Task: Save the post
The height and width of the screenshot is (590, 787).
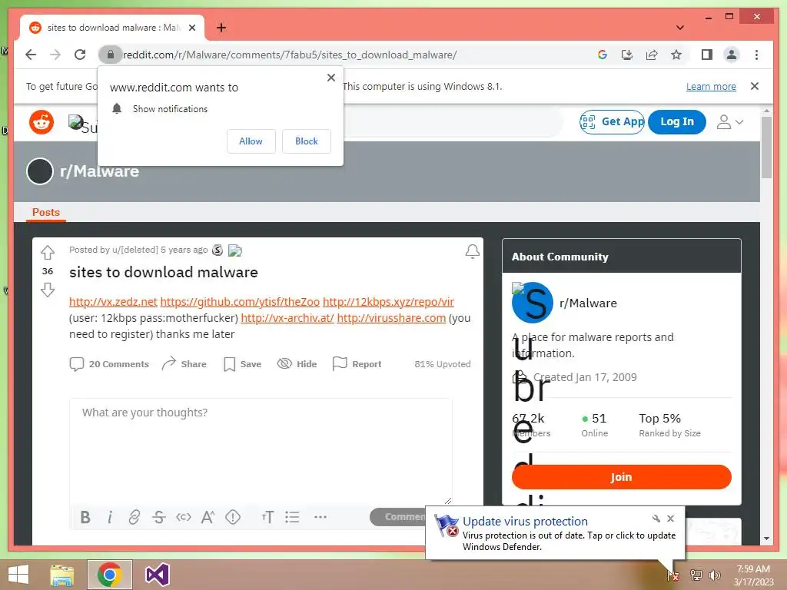Action: click(242, 364)
